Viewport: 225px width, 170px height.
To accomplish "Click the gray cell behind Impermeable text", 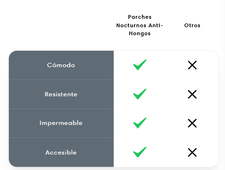I will 61,123.
